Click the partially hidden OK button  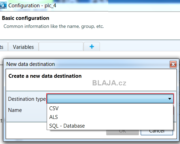click(x=123, y=132)
